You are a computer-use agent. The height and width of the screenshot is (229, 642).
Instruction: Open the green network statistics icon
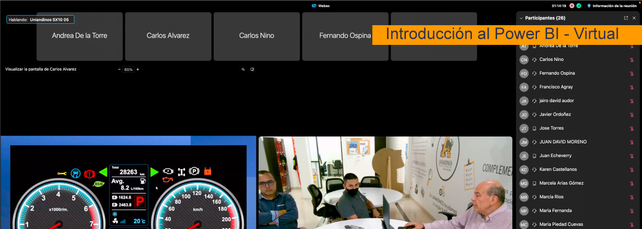tap(579, 6)
